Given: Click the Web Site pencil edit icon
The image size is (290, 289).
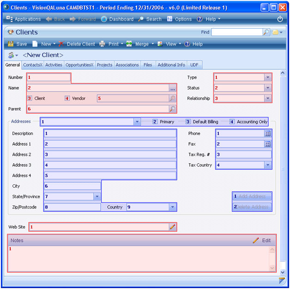Looking at the screenshot, I should point(172,227).
